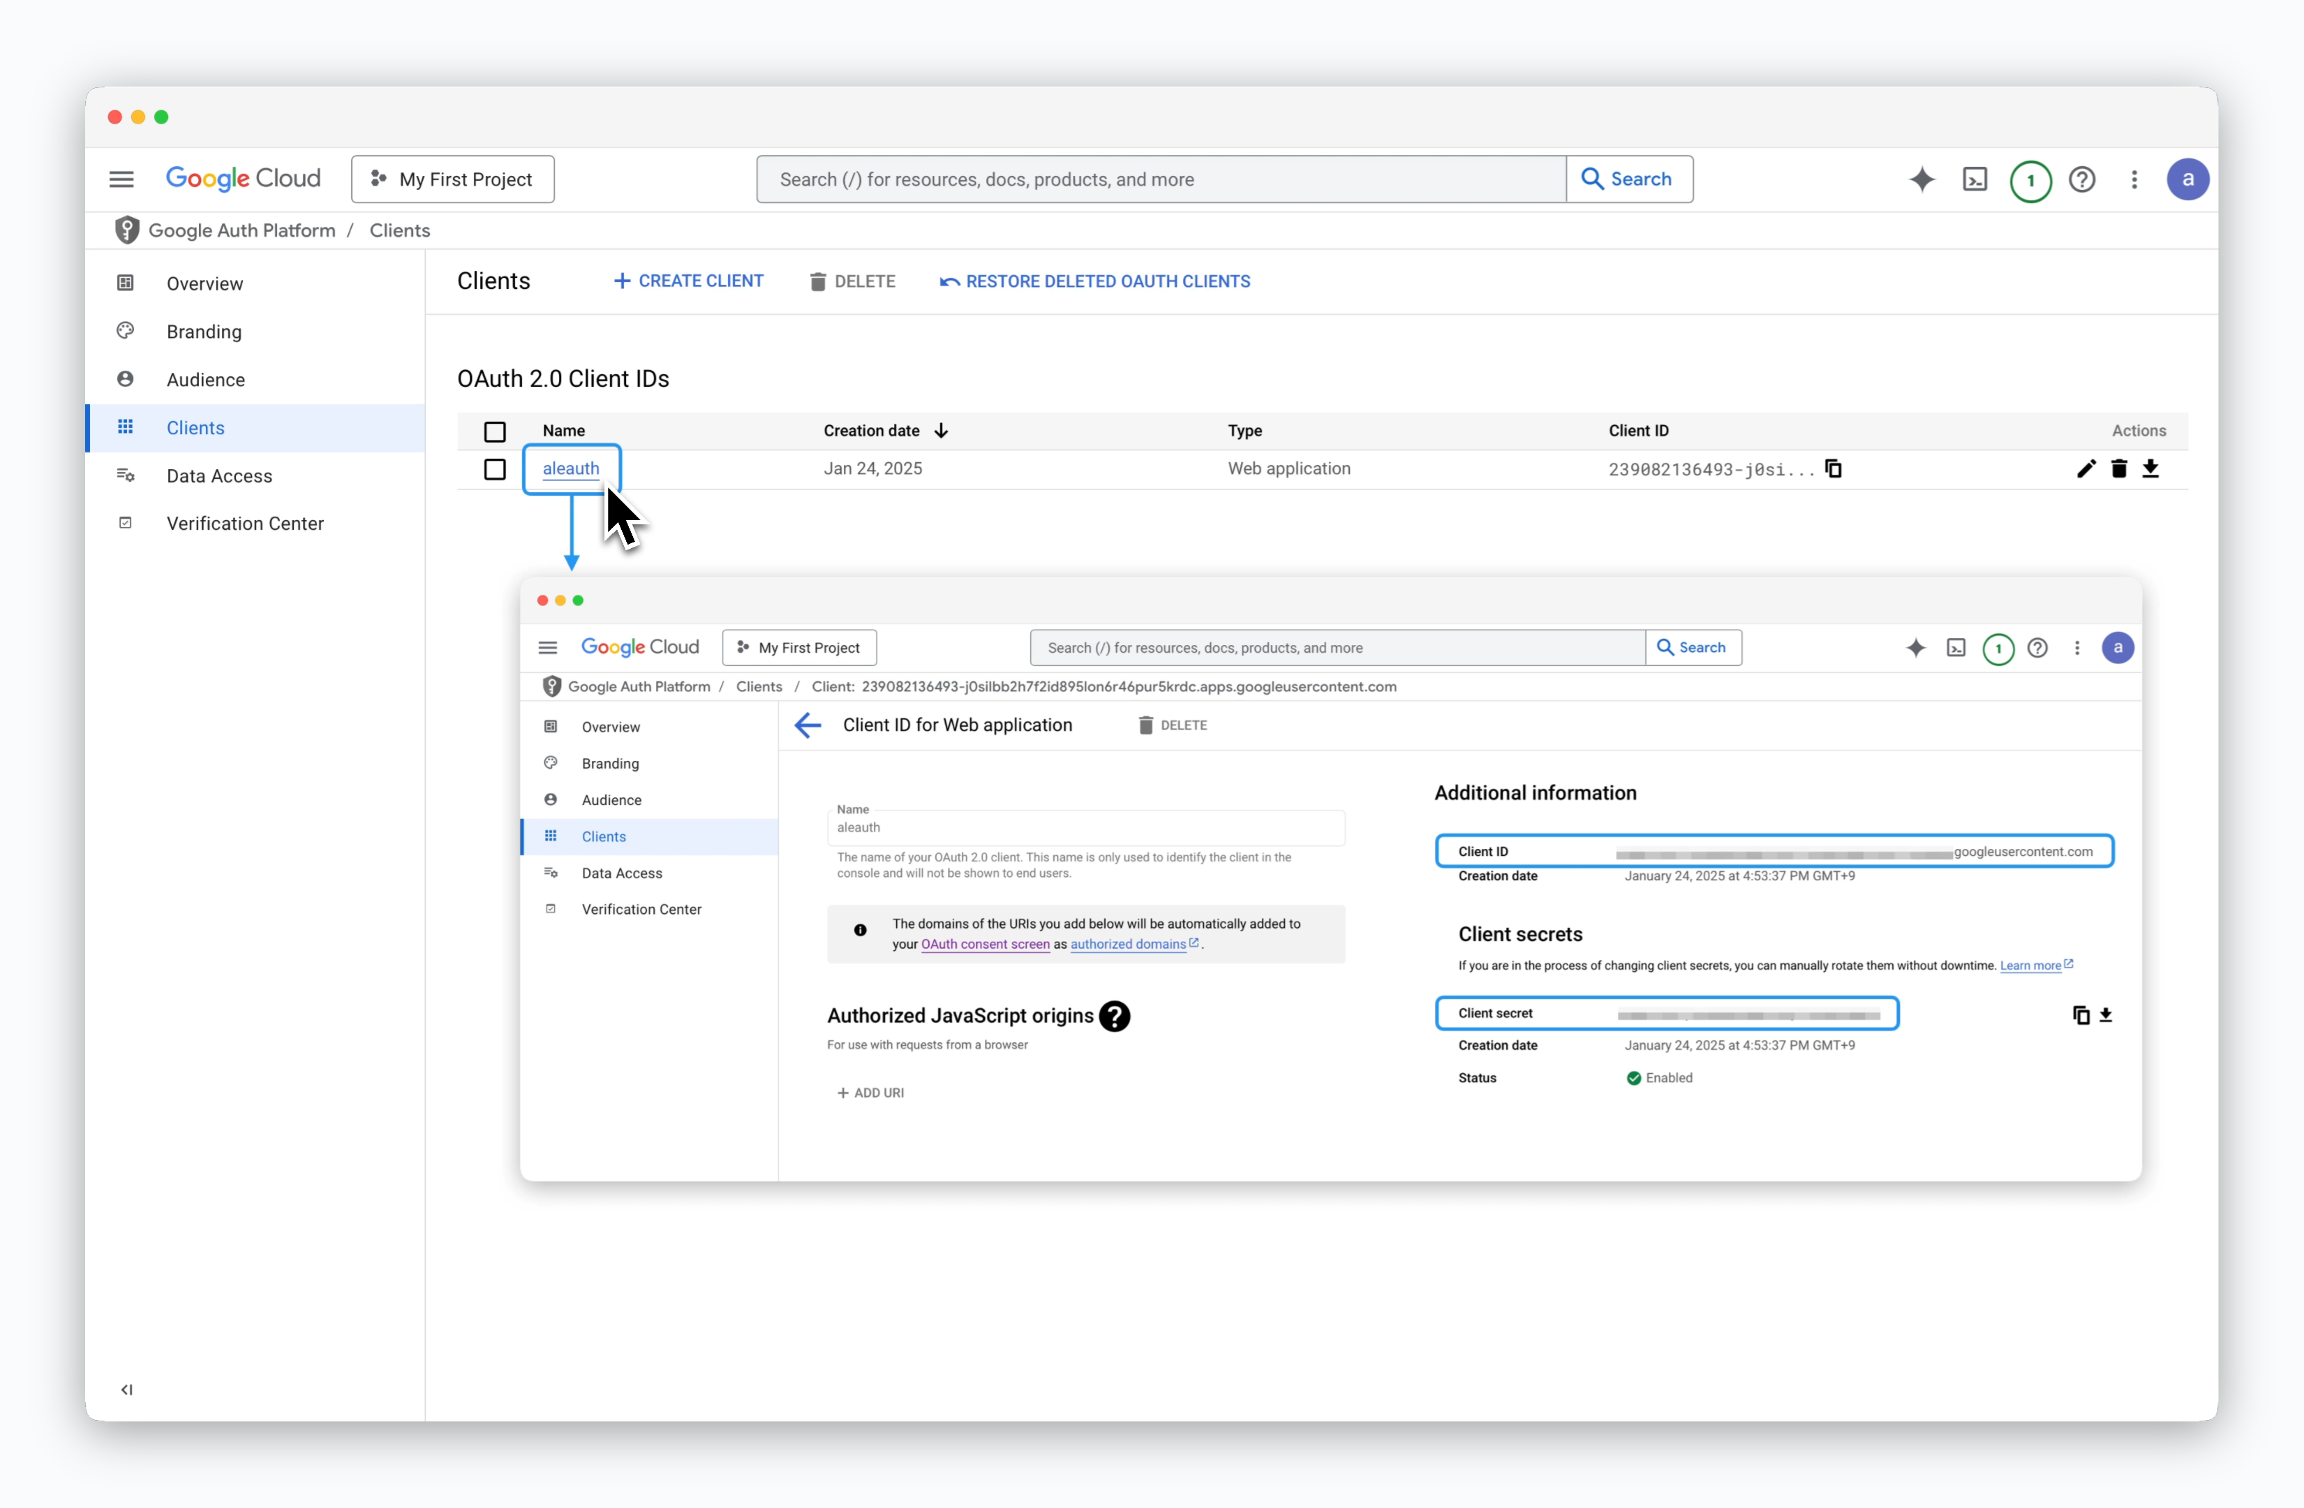Image resolution: width=2304 pixels, height=1508 pixels.
Task: Open the My First Project selector in outer window
Action: click(453, 179)
